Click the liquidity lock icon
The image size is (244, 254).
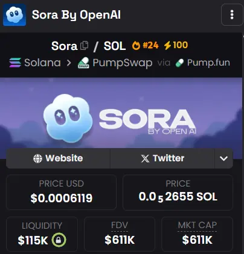pos(59,240)
